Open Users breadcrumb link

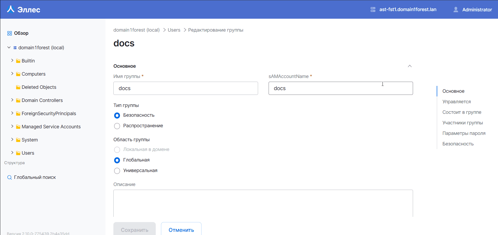click(x=174, y=30)
